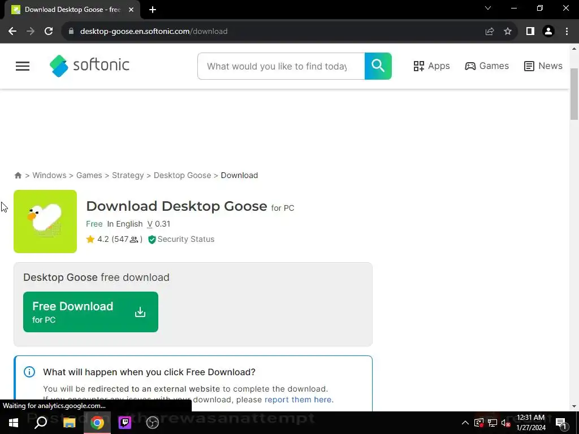Click the forward navigation arrow

coord(31,32)
